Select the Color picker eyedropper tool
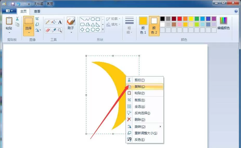241x148 pixels. [54, 30]
